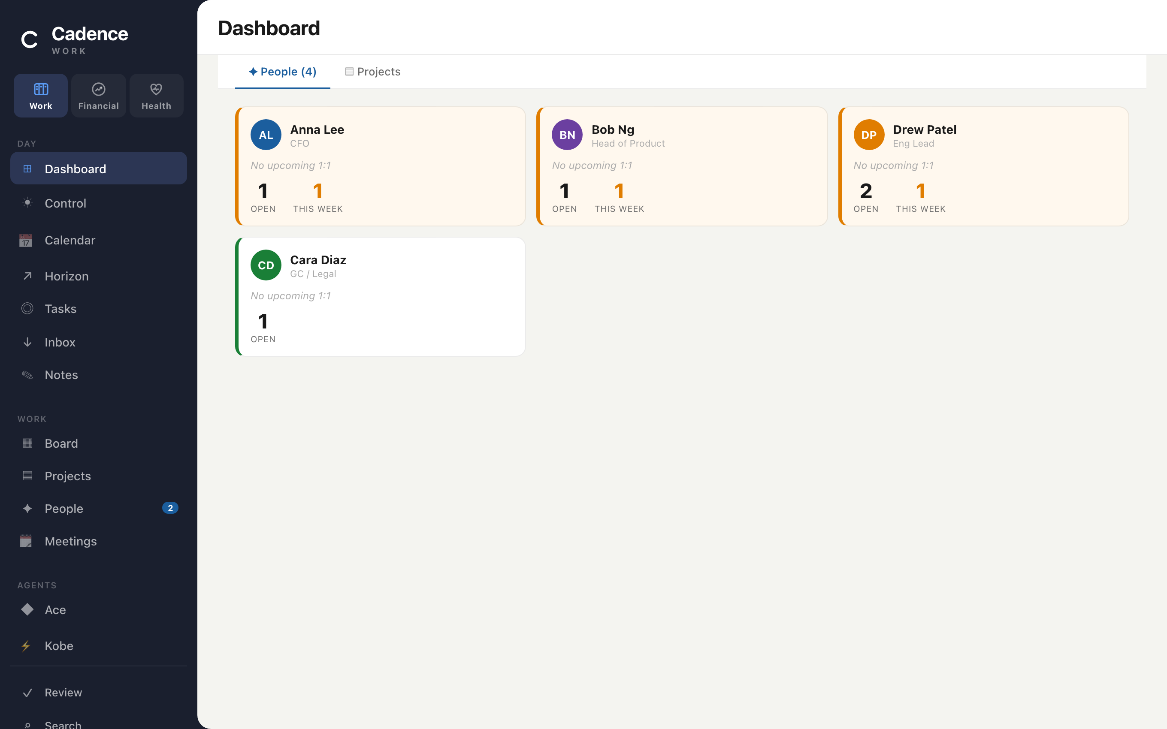The width and height of the screenshot is (1167, 729).
Task: Click the Inbox down-arrow icon
Action: click(x=27, y=342)
